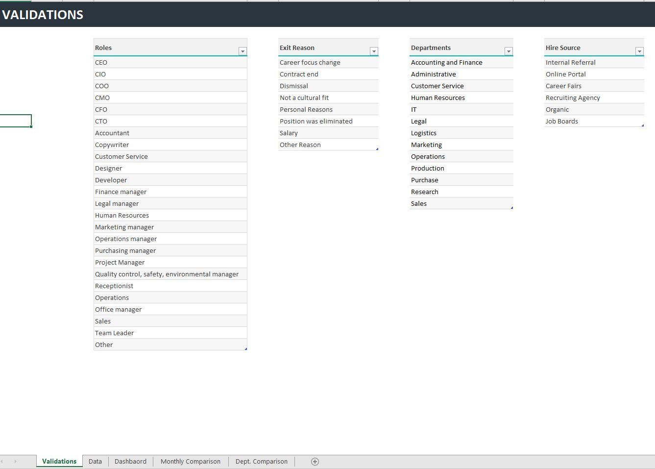This screenshot has height=469, width=655.
Task: Open the Dashbaord sheet tab
Action: click(130, 462)
